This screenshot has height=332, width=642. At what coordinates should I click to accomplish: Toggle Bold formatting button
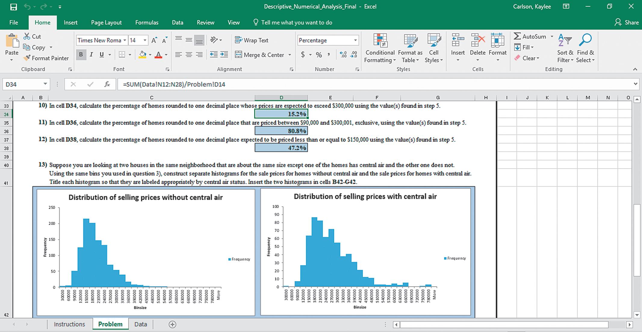click(x=81, y=55)
